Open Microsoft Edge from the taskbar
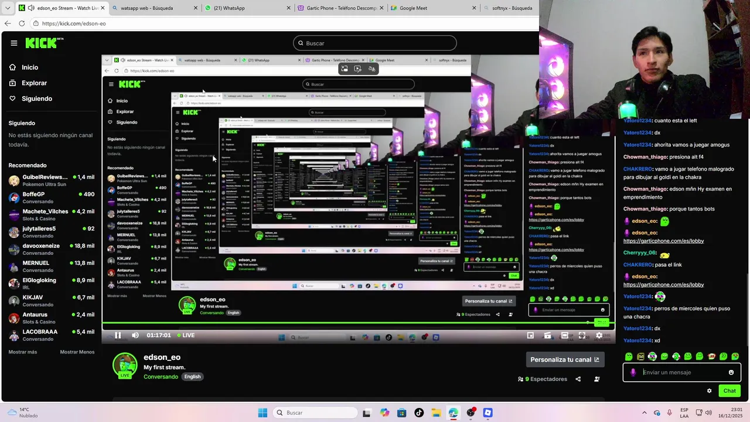This screenshot has width=750, height=422. [454, 413]
